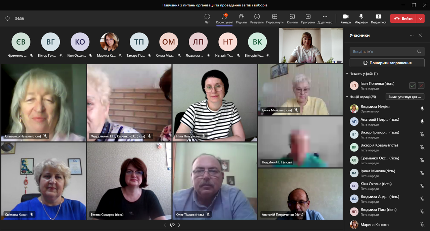Click 'Поширити запрошення' button
The height and width of the screenshot is (231, 430).
click(x=387, y=63)
